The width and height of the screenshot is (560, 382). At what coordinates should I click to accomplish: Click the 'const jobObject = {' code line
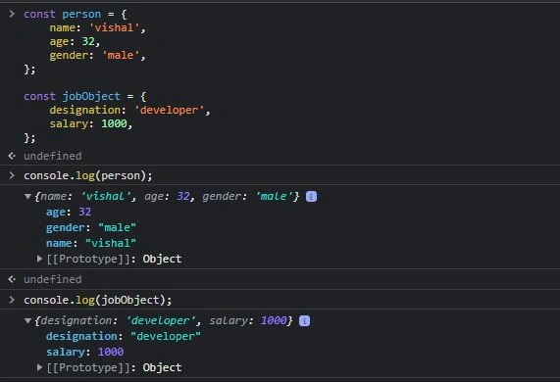(x=85, y=96)
